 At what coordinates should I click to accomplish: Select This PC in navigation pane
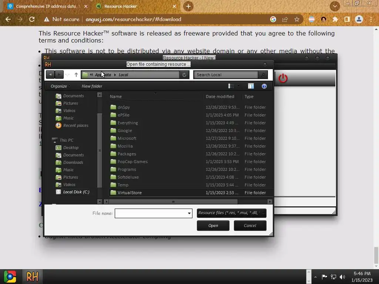pyautogui.click(x=63, y=140)
